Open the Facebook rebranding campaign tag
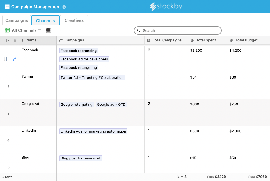This screenshot has height=181, width=270. (x=79, y=51)
